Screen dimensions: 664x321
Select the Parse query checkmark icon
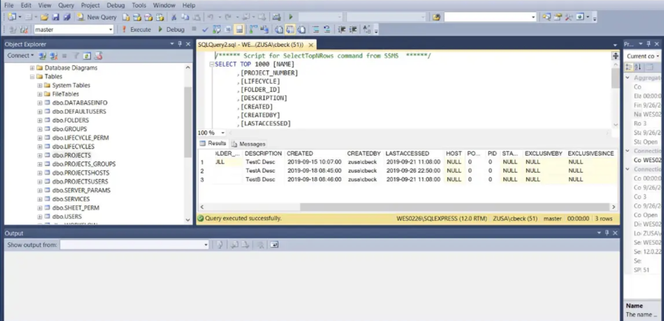tap(205, 30)
